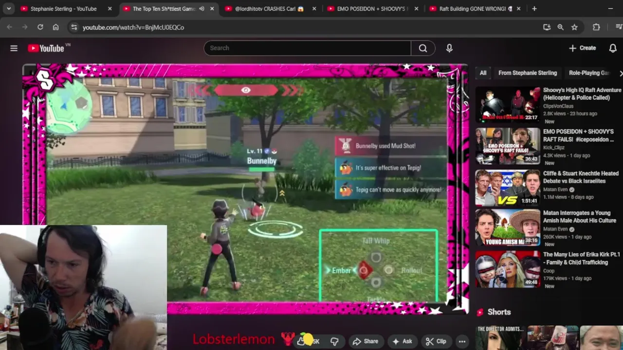The height and width of the screenshot is (350, 623).
Task: Open browser extensions puzzle icon
Action: [x=596, y=27]
